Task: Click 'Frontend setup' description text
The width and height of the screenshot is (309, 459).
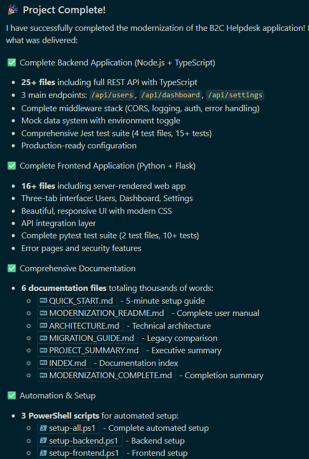Action: click(x=160, y=453)
